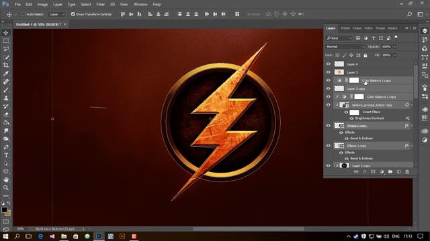
Task: Uncheck Show Transform Controls checkbox
Action: point(73,14)
